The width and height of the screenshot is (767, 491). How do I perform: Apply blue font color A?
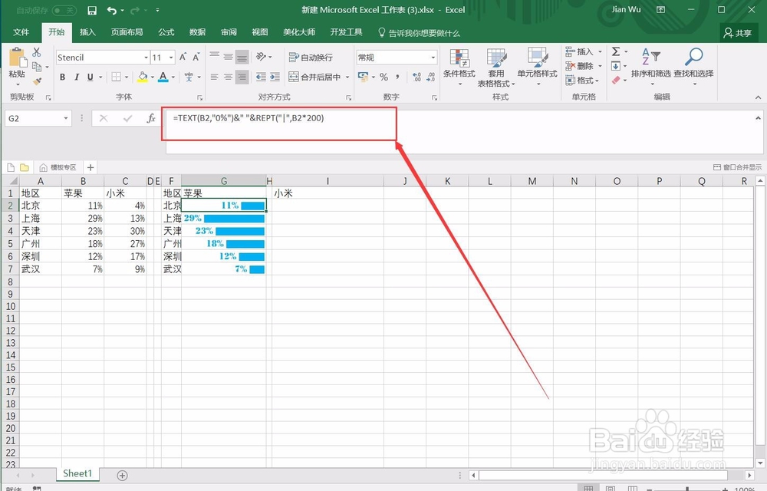tap(163, 77)
